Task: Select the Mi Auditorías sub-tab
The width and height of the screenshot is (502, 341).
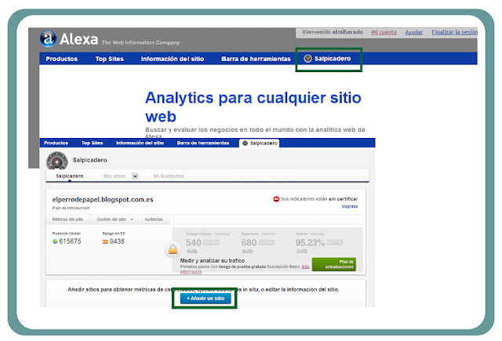Action: tap(169, 176)
